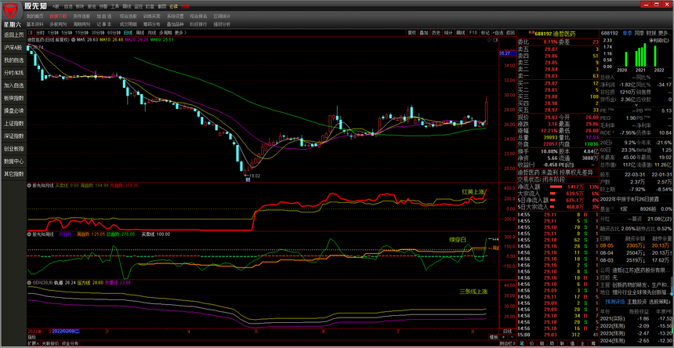674x348 pixels.
Task: Expand 更多 period options
Action: 180,33
